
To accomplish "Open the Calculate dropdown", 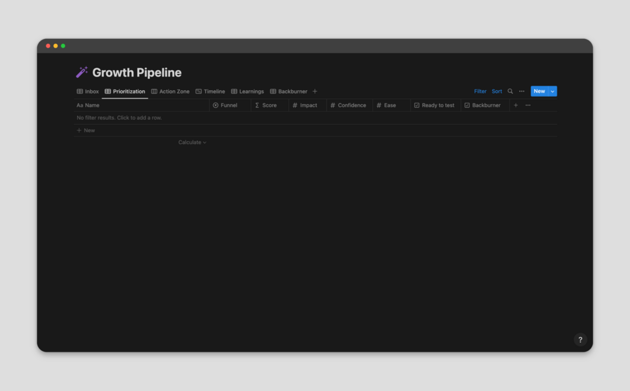I will coord(192,142).
